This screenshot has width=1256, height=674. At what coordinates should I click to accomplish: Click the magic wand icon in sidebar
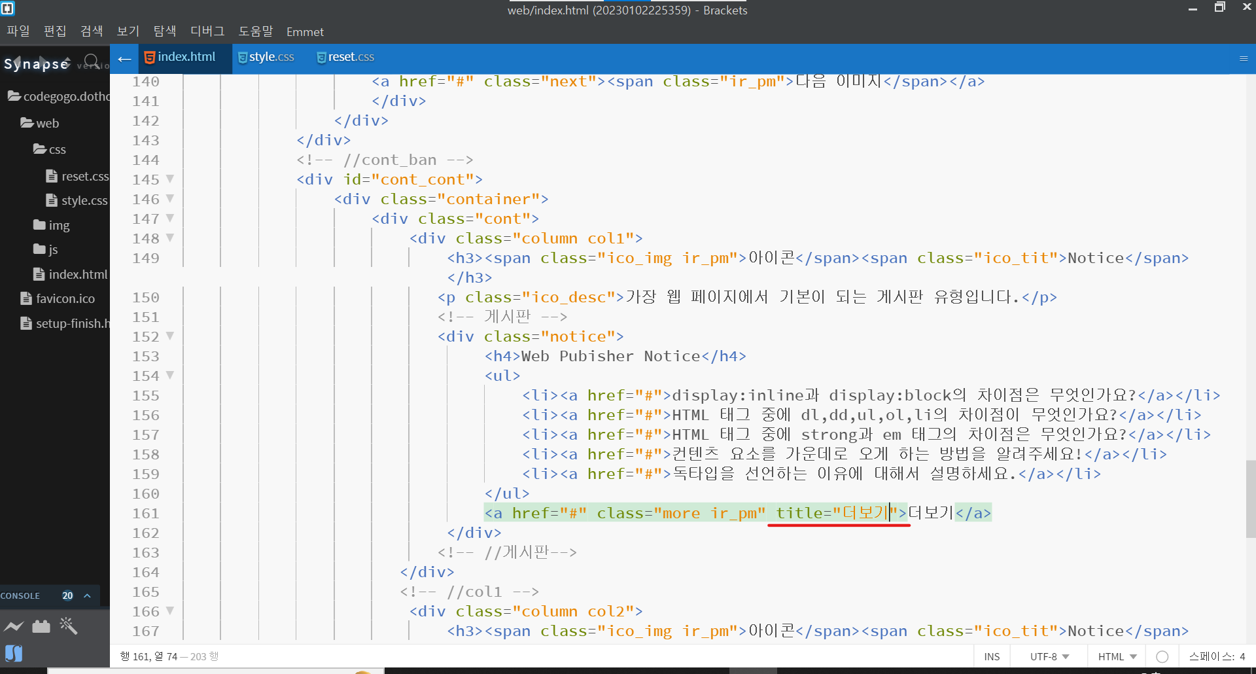pos(69,626)
